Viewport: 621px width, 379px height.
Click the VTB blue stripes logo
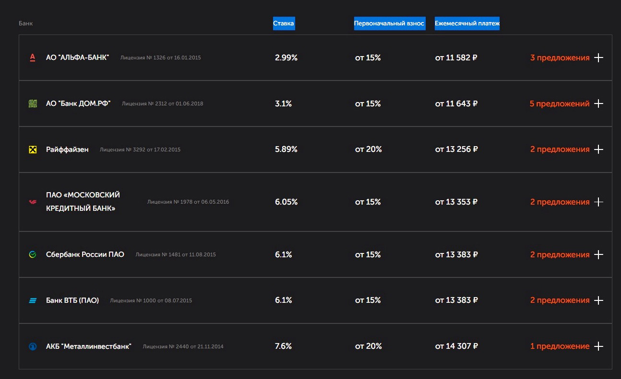point(33,300)
